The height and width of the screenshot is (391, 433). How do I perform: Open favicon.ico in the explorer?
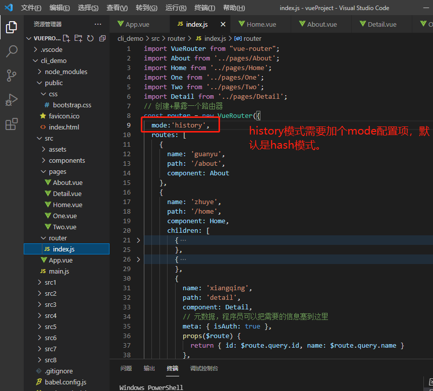(x=67, y=116)
